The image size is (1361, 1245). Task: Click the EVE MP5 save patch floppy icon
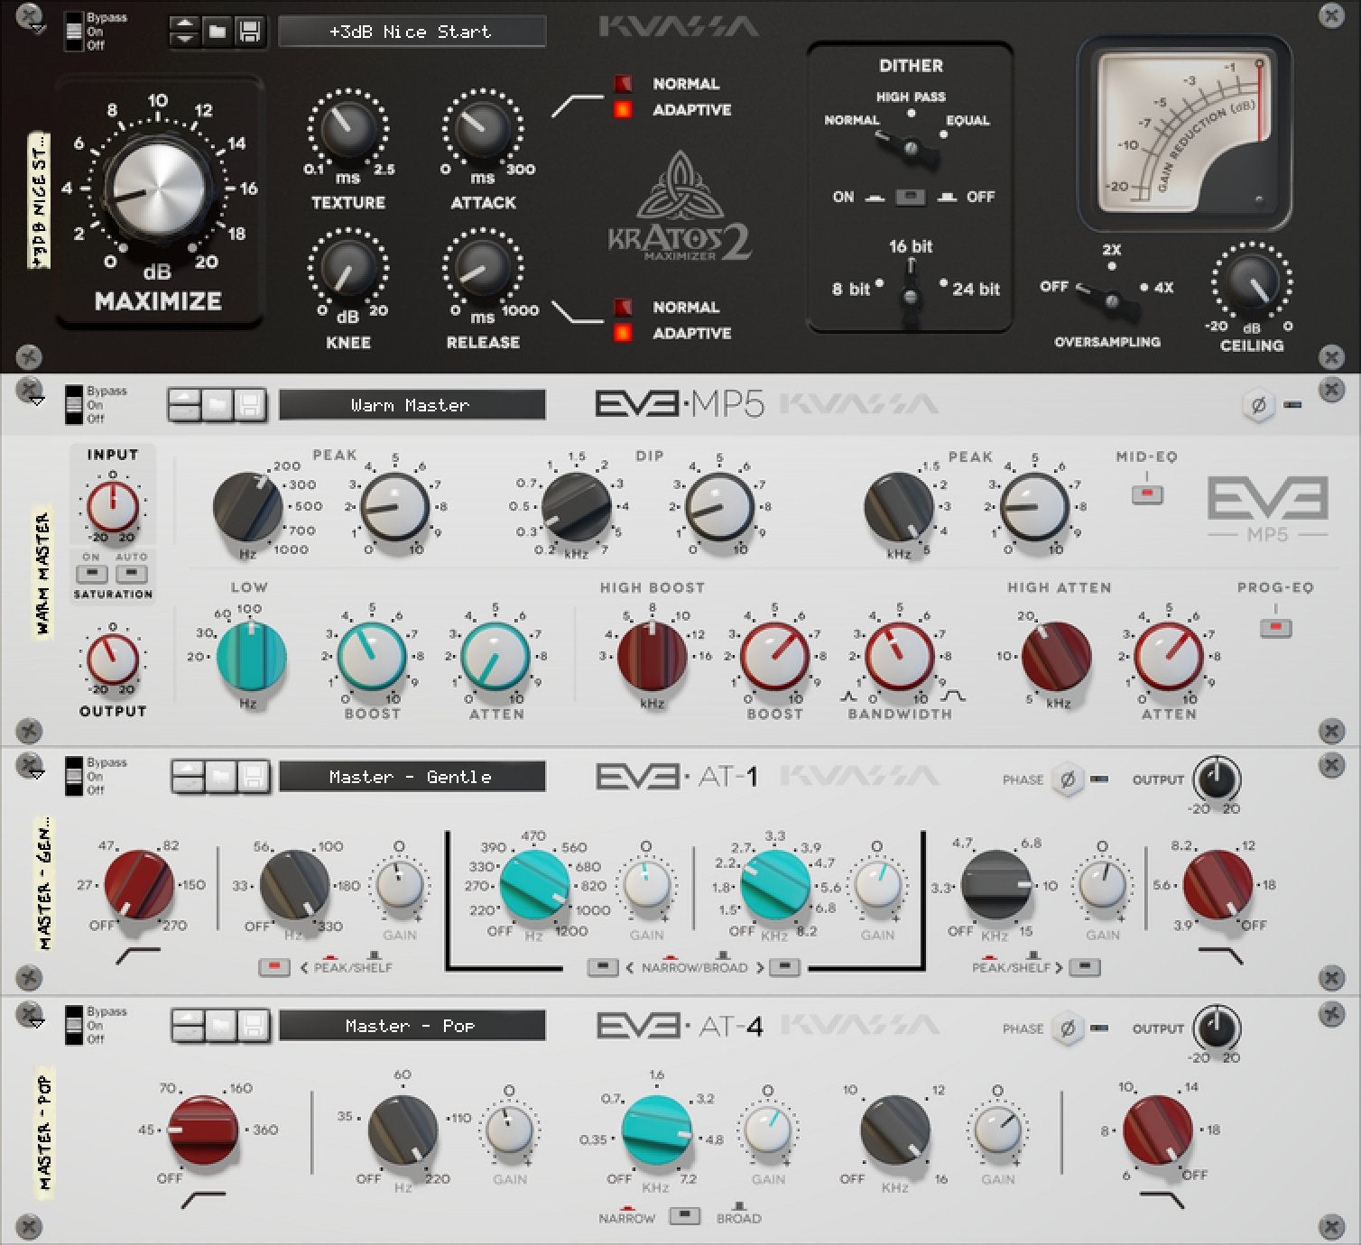250,405
